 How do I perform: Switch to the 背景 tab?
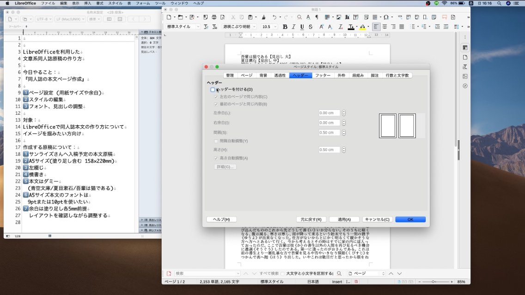(x=263, y=76)
